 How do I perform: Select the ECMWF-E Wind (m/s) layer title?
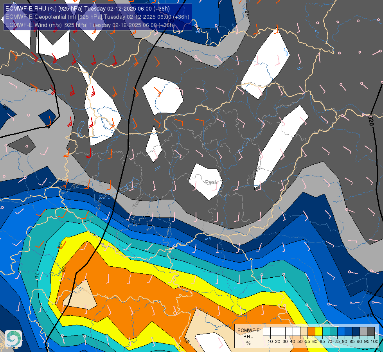(90, 25)
